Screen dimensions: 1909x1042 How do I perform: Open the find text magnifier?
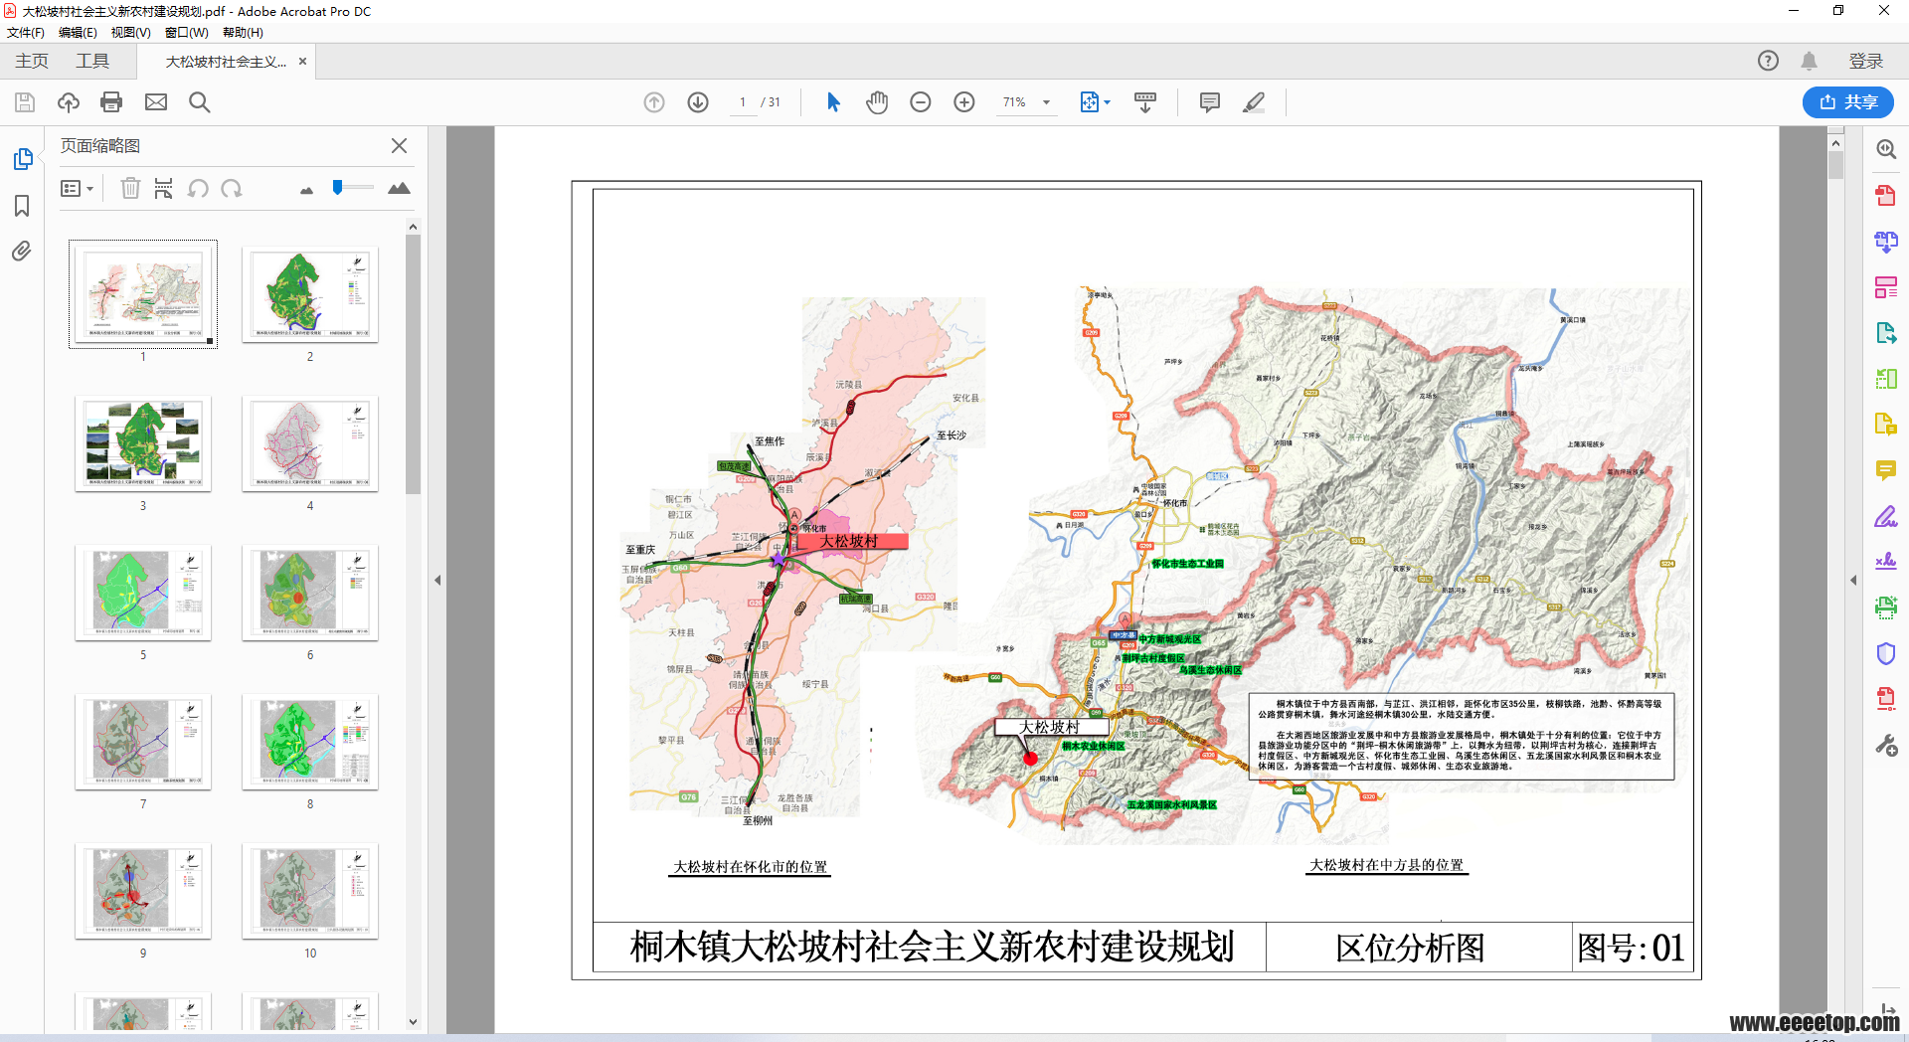pos(200,102)
